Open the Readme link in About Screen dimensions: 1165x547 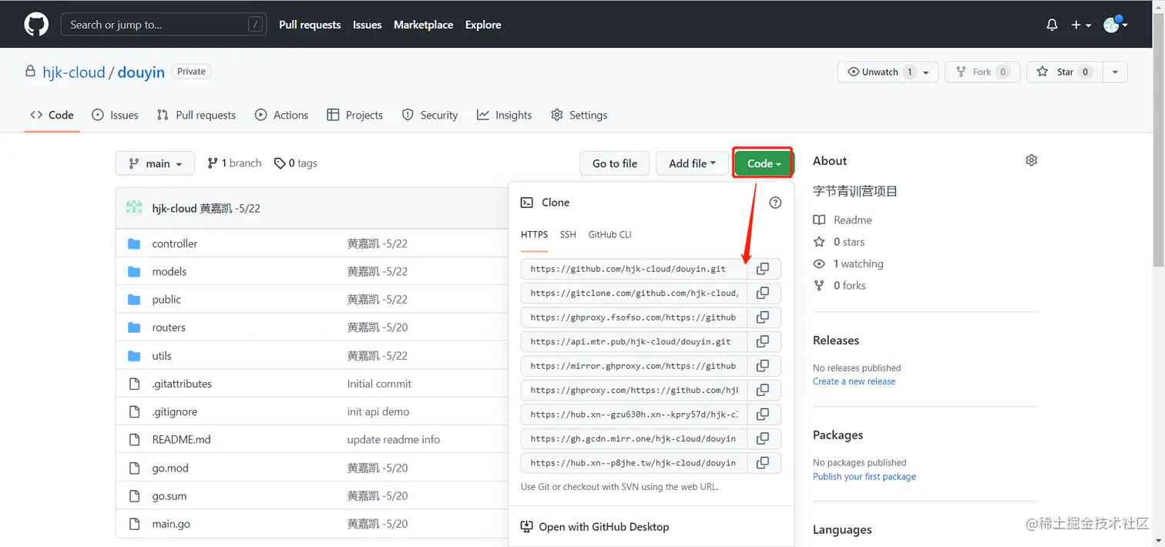click(x=843, y=220)
